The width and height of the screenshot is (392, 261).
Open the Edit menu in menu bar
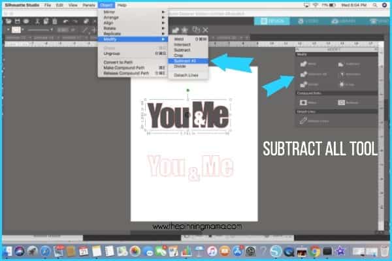pos(59,5)
